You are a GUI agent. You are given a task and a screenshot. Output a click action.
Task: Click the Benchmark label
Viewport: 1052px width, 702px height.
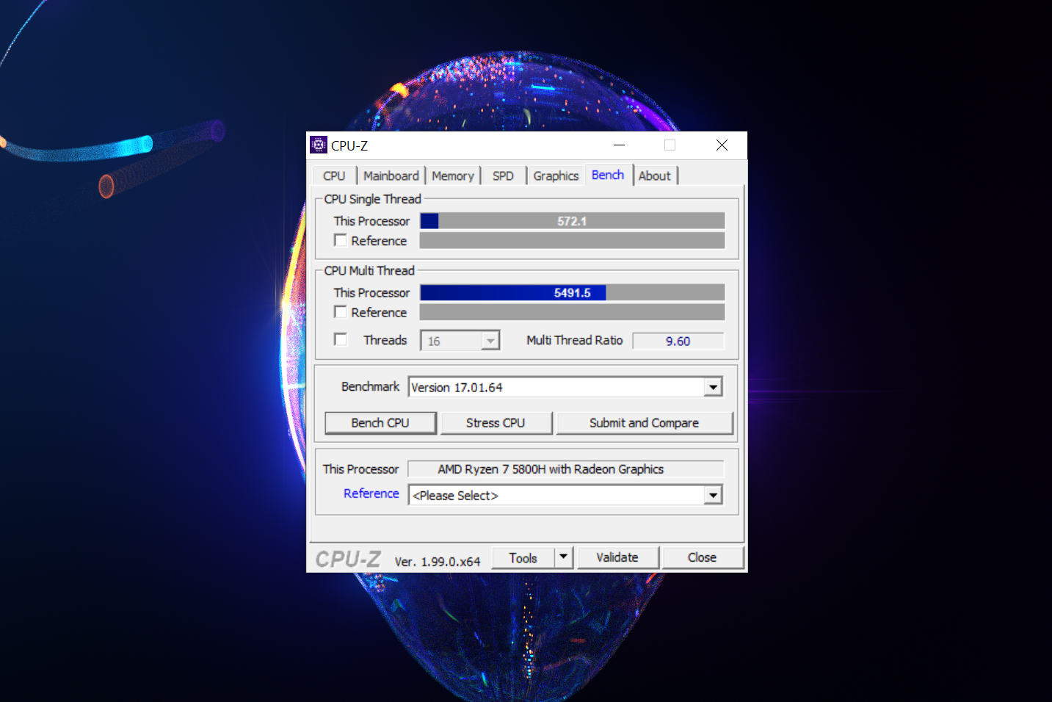click(x=371, y=386)
